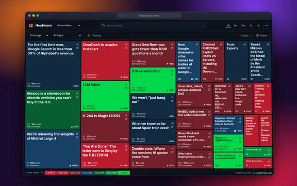Focus the Search stories field

(x=153, y=25)
